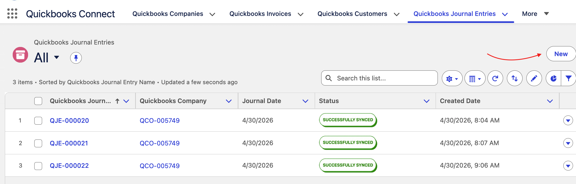The width and height of the screenshot is (576, 184).
Task: Show row actions for QJE-000022
Action: pyautogui.click(x=568, y=166)
